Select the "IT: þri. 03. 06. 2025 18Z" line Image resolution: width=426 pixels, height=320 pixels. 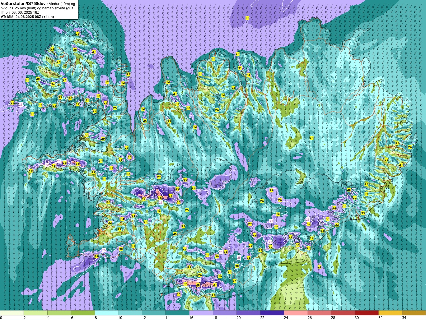click(x=20, y=12)
